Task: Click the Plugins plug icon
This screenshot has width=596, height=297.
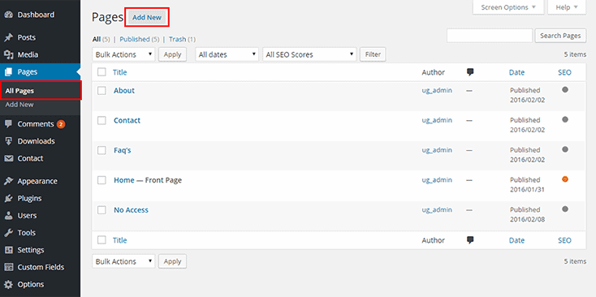Action: pos(9,198)
